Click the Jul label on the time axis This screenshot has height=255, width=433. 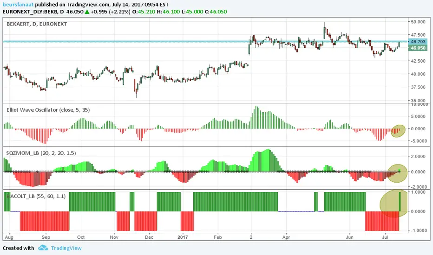pyautogui.click(x=385, y=237)
